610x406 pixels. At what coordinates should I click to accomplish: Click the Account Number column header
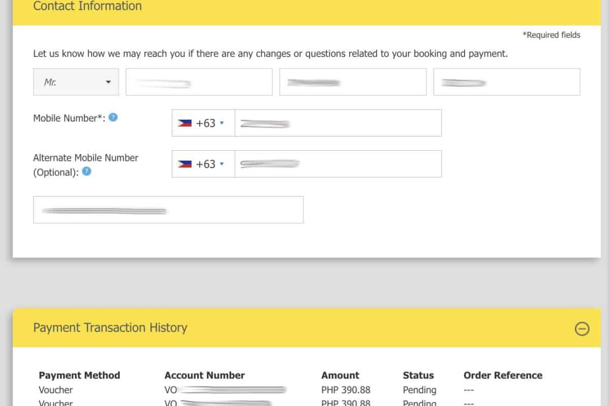click(204, 376)
